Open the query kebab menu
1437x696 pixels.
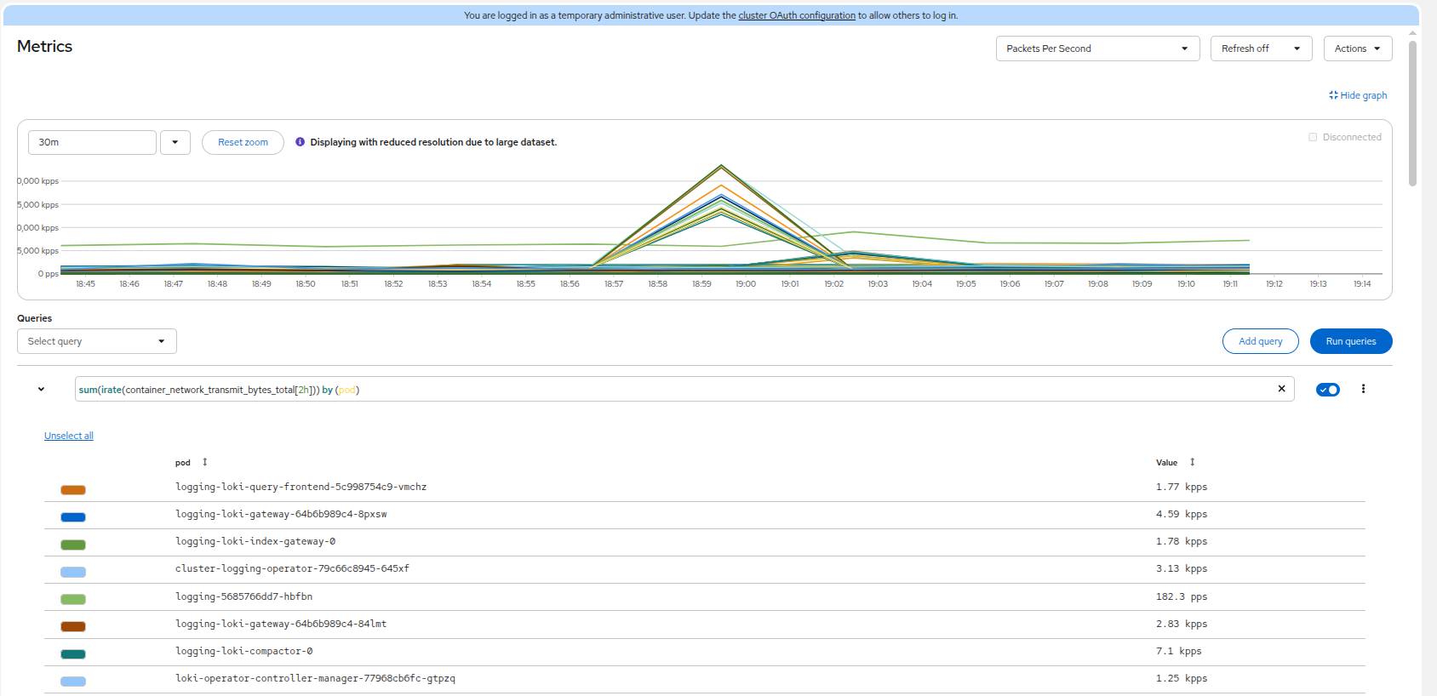(1363, 389)
